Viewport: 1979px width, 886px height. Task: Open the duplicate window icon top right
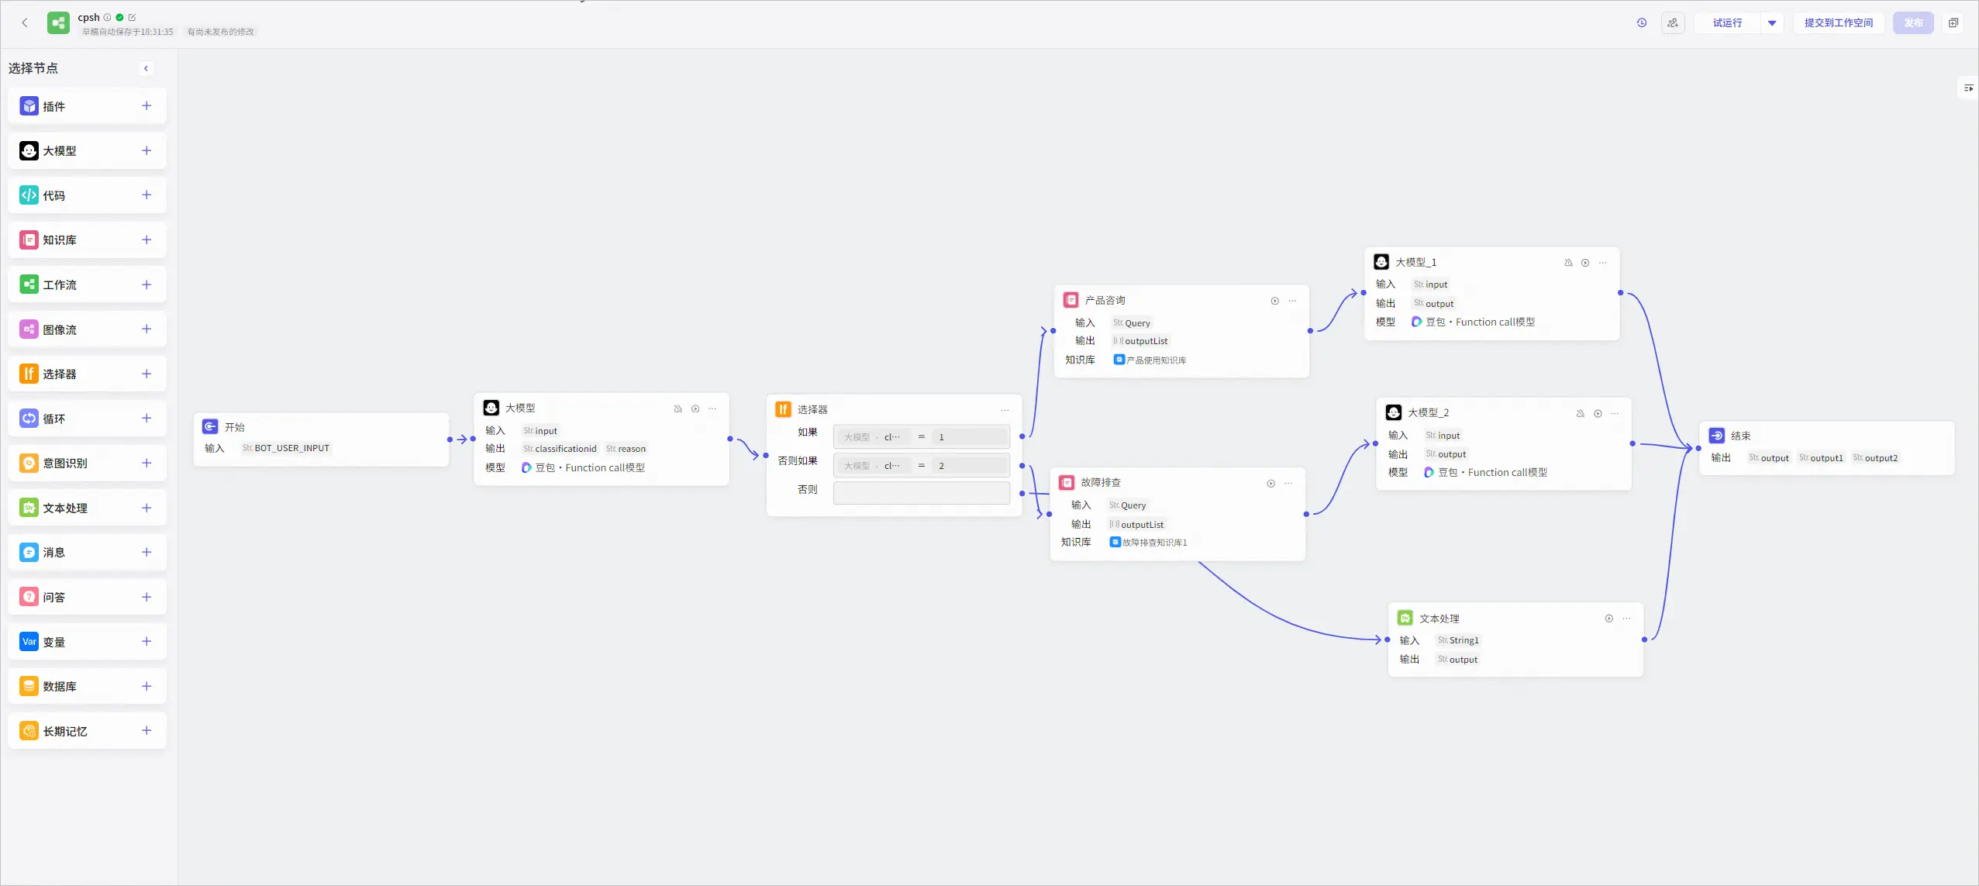point(1953,22)
